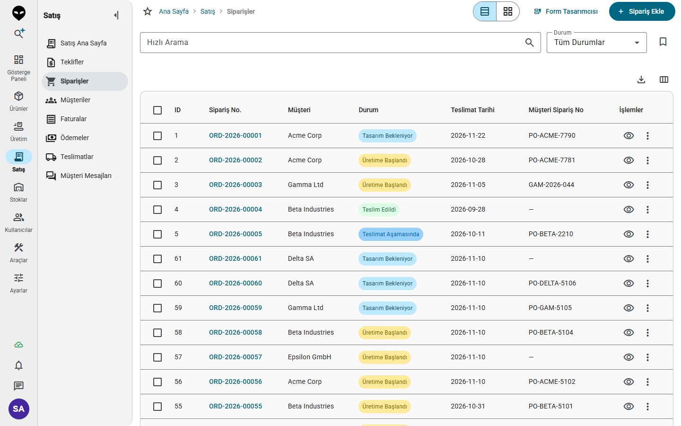Save the current filter bookmark
The image size is (681, 426).
[663, 42]
